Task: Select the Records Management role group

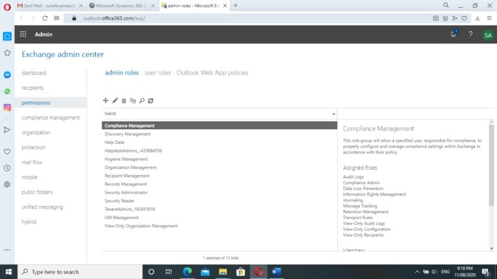Action: (219, 184)
